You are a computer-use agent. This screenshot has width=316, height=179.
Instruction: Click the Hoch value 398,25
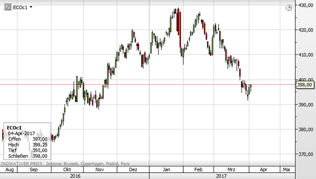point(40,145)
